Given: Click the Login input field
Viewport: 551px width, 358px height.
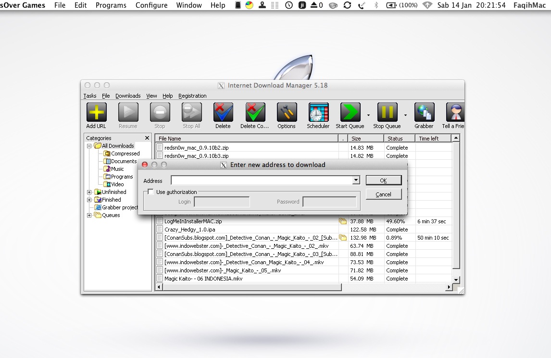Looking at the screenshot, I should coord(222,202).
